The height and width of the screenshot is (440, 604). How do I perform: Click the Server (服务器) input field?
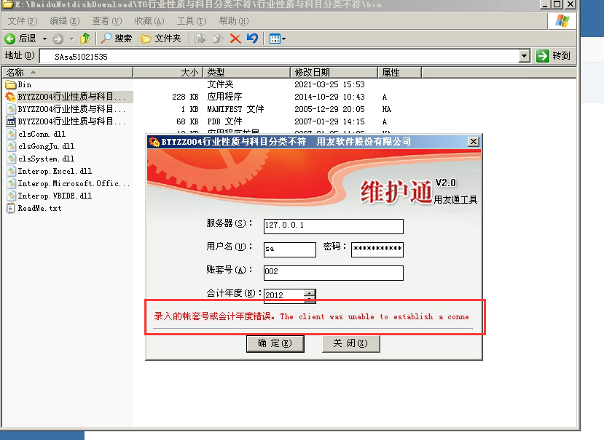pyautogui.click(x=333, y=226)
